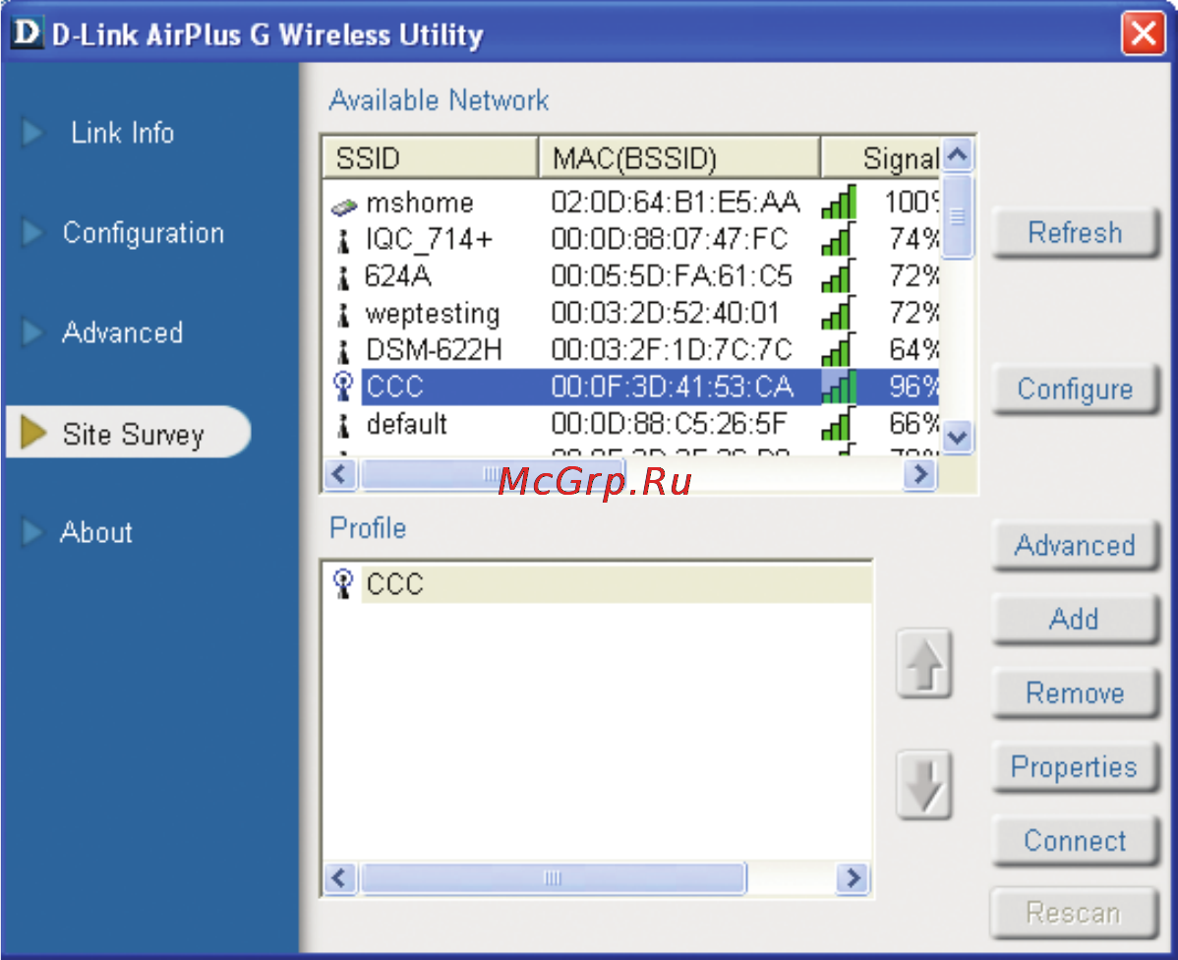Sort by MAC(BSSID) column header
The height and width of the screenshot is (960, 1178).
click(679, 158)
